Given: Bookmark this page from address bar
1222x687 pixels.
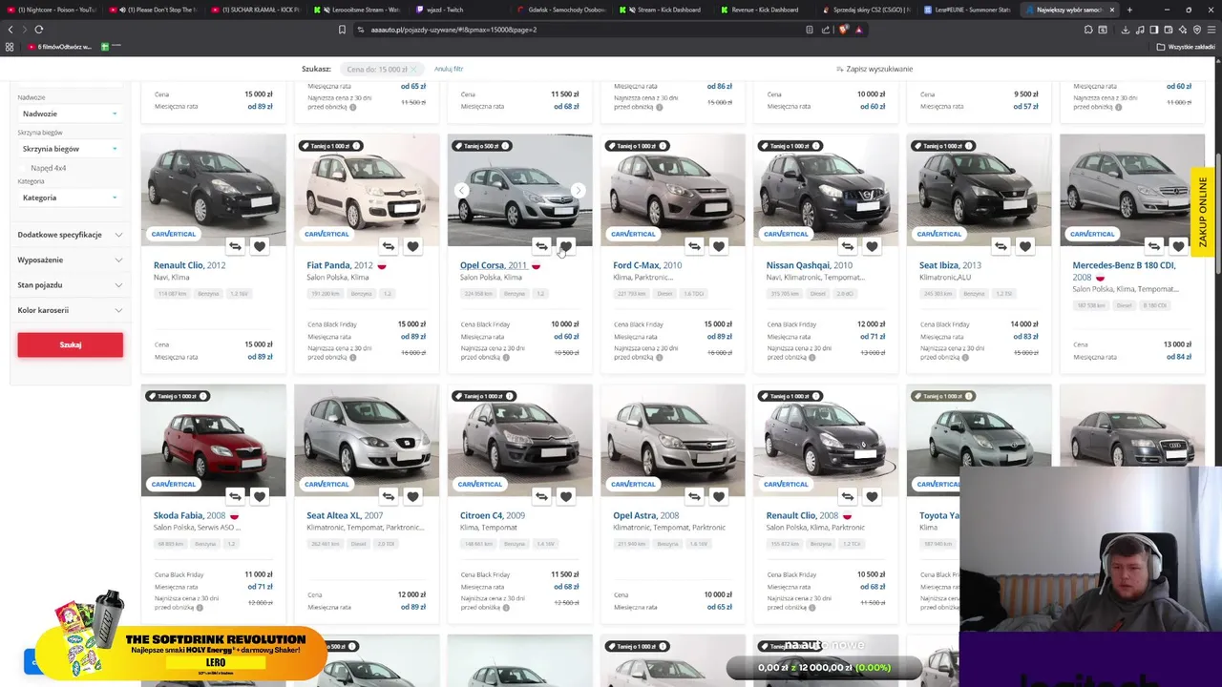Looking at the screenshot, I should [342, 30].
